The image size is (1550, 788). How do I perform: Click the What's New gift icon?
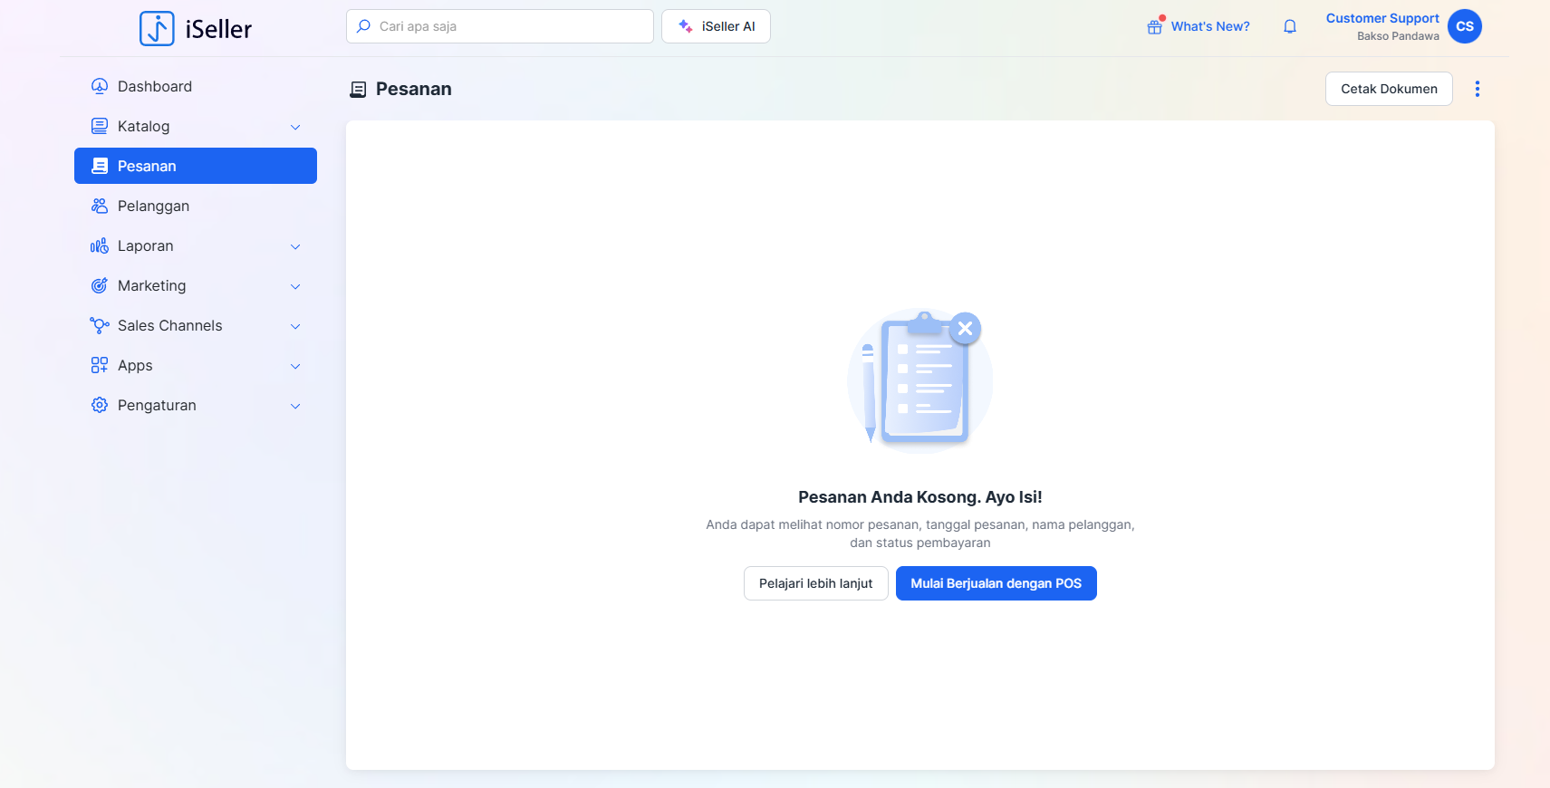1154,26
